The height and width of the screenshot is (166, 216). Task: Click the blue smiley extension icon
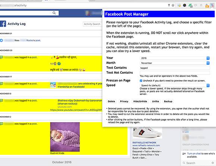tap(179, 5)
